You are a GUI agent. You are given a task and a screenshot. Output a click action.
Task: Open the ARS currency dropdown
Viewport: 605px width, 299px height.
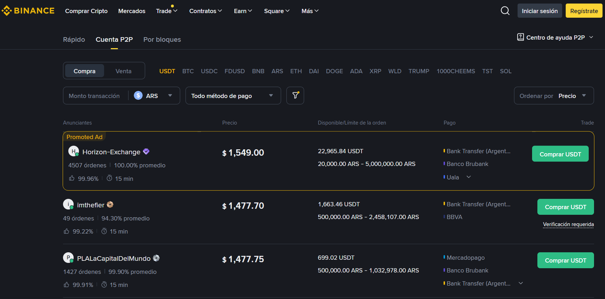click(x=153, y=96)
